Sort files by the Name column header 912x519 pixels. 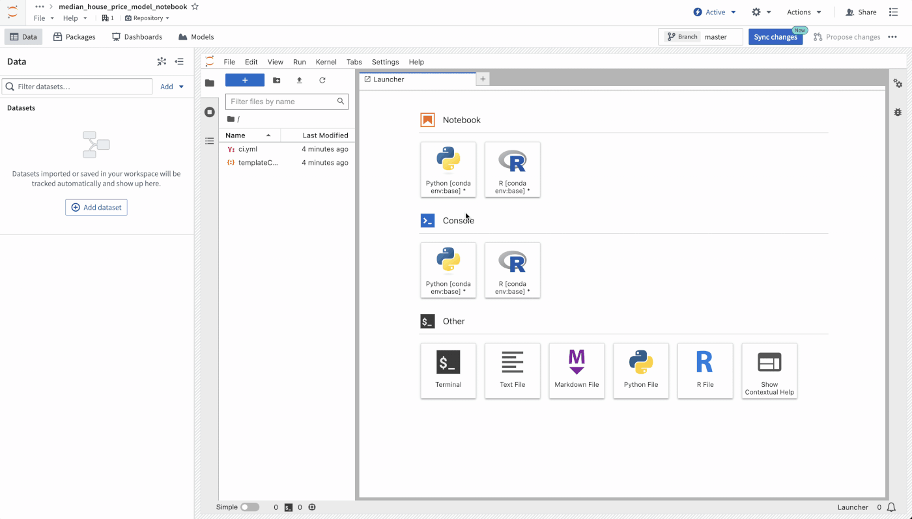pyautogui.click(x=250, y=135)
